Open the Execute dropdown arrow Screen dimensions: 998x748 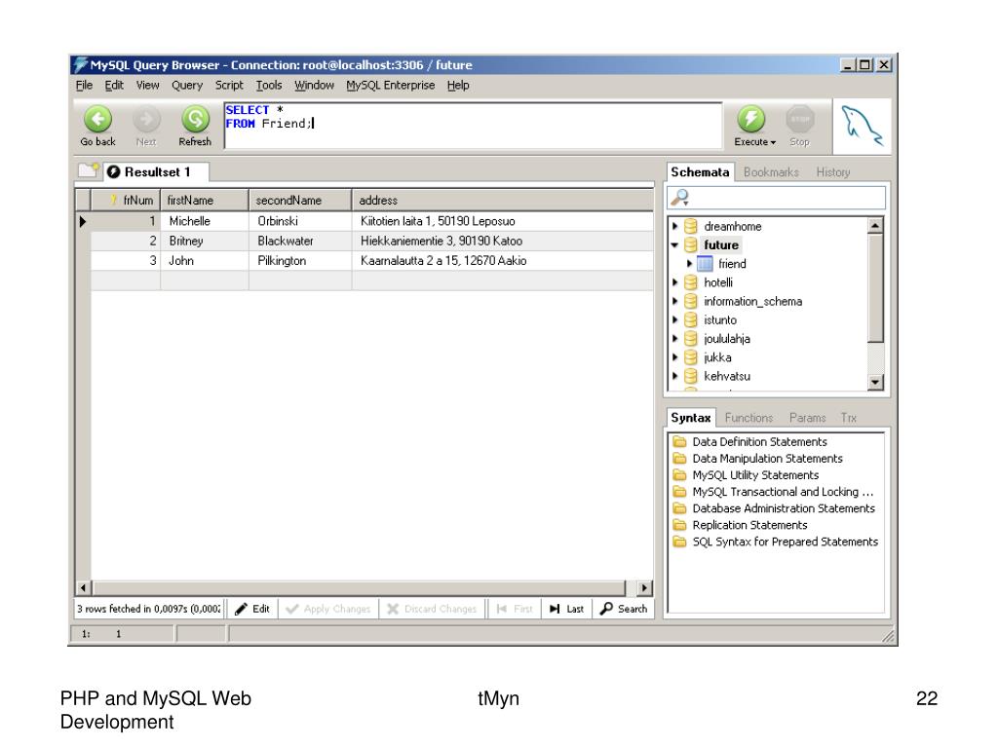pyautogui.click(x=773, y=142)
